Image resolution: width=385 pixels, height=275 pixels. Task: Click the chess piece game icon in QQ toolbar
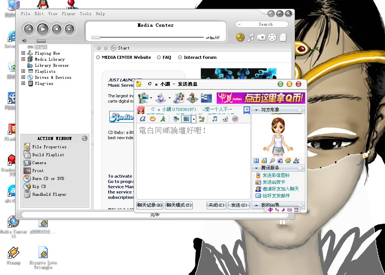192,98
